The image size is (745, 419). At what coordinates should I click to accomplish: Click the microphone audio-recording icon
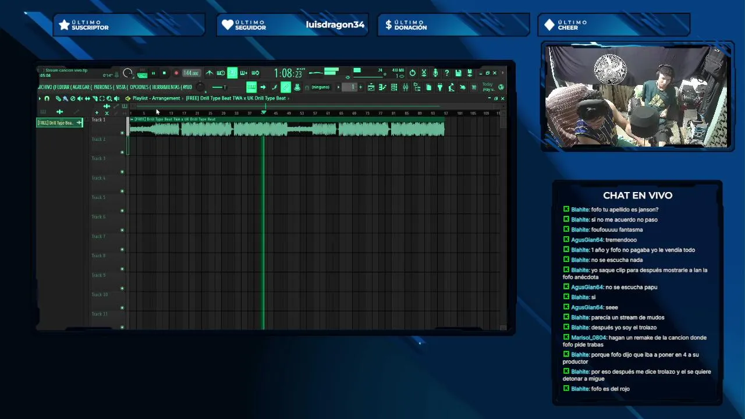435,73
